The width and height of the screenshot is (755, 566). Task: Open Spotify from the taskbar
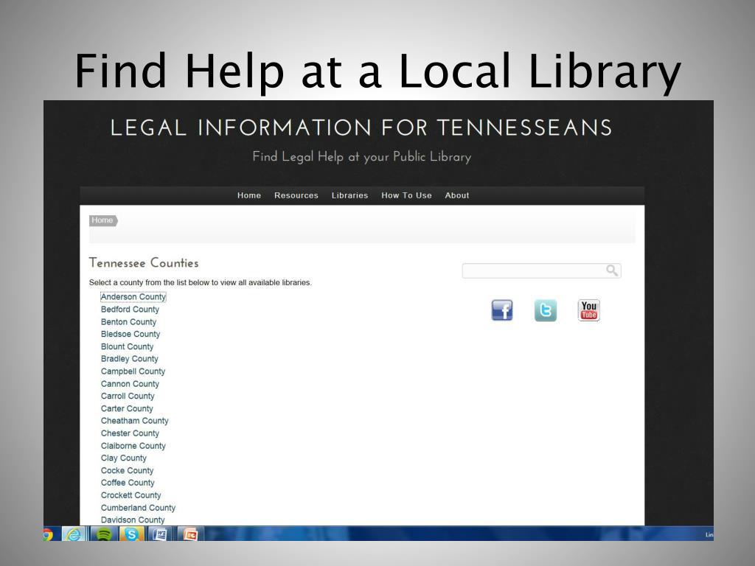[103, 534]
